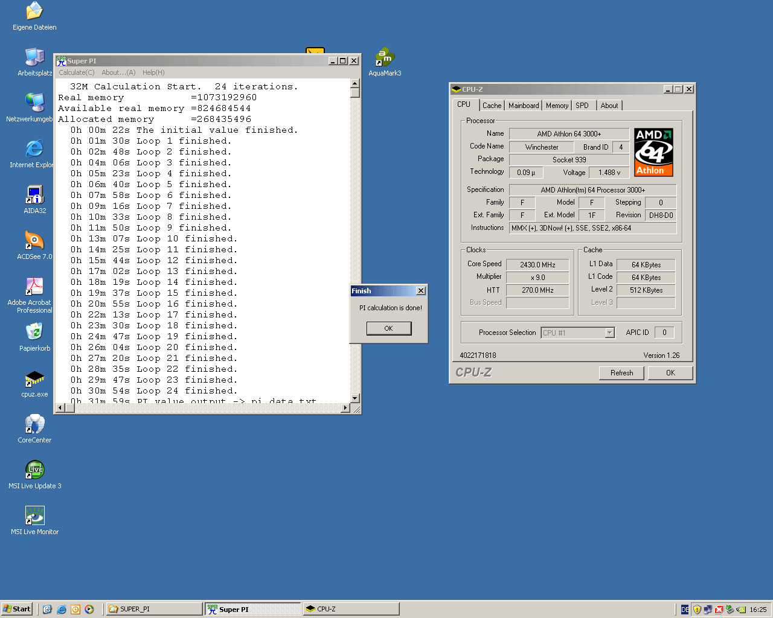This screenshot has height=618, width=773.
Task: Click the network computers tray icon
Action: coord(708,610)
